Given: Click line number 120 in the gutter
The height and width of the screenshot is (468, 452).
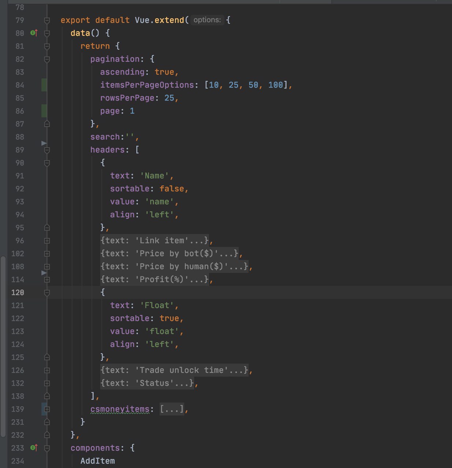Looking at the screenshot, I should click(x=18, y=292).
